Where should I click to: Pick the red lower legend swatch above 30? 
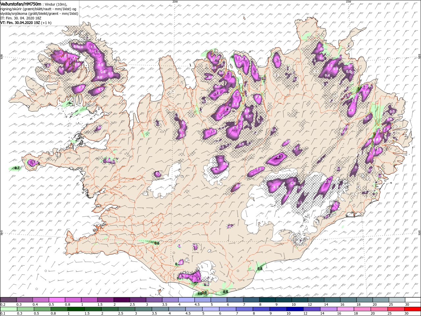pos(412,309)
